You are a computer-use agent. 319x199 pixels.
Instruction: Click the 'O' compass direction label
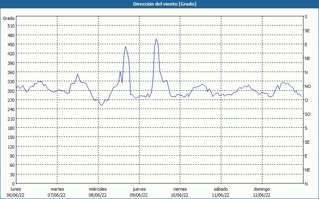tap(306, 100)
